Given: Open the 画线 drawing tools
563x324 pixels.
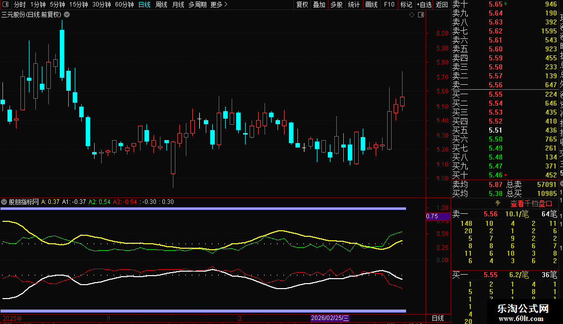Looking at the screenshot, I should [371, 4].
